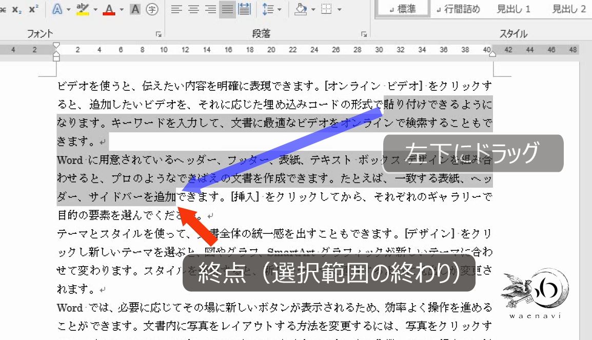Apply paragraph shading fill
This screenshot has height=340, width=592.
(x=301, y=9)
